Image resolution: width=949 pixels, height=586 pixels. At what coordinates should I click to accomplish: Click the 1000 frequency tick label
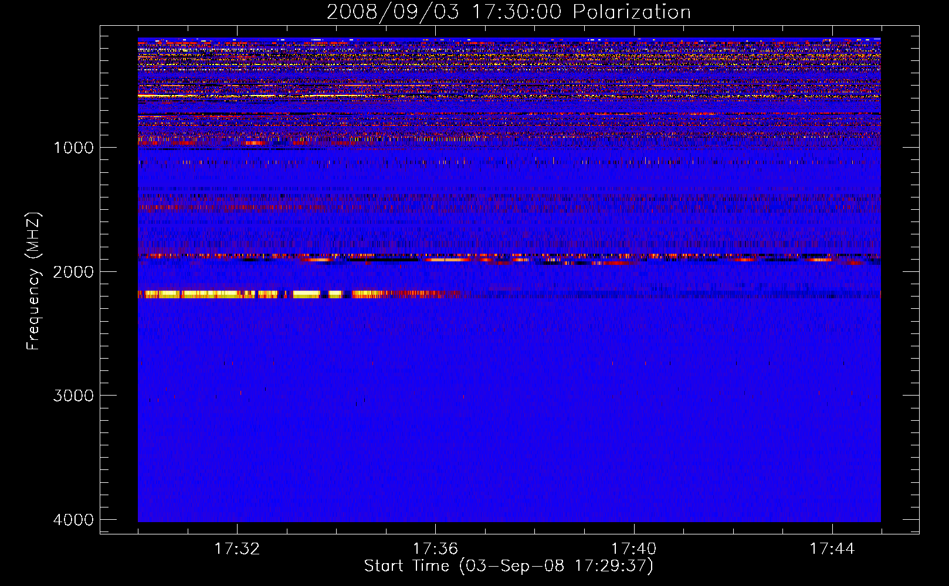coord(73,148)
